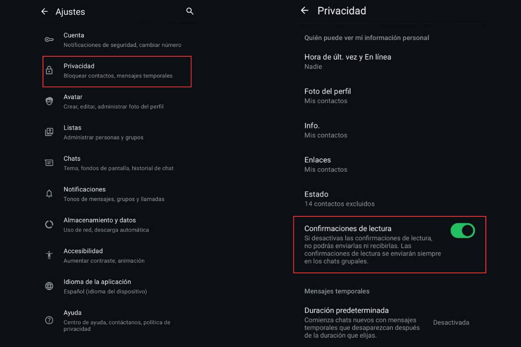
Task: Open Idioma settings via the globe icon
Action: point(49,286)
